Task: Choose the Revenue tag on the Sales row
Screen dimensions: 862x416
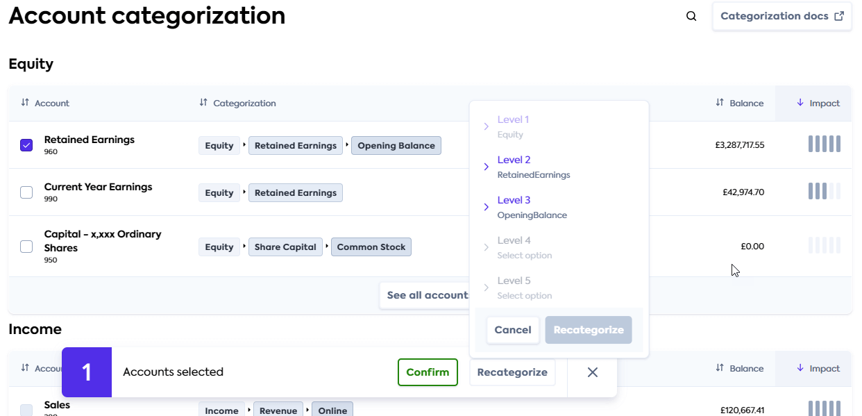Action: 278,410
